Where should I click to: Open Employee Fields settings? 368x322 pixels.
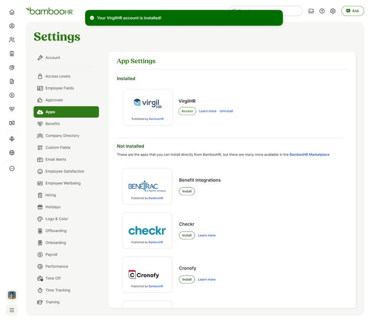66,88
